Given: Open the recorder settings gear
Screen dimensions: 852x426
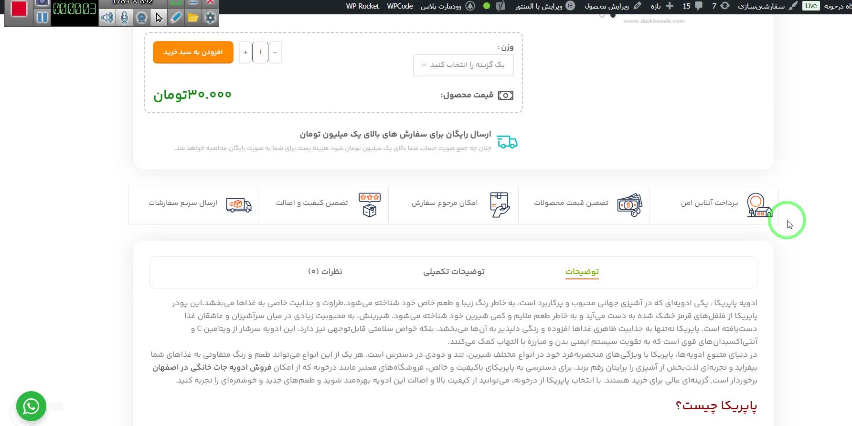Looking at the screenshot, I should pos(210,18).
